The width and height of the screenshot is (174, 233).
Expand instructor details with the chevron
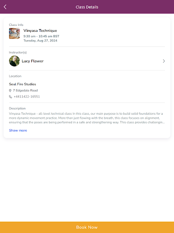pos(164,61)
